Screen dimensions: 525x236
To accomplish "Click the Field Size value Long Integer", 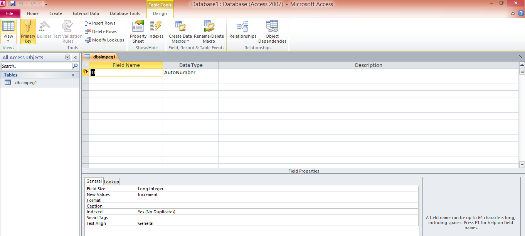I will coord(278,189).
